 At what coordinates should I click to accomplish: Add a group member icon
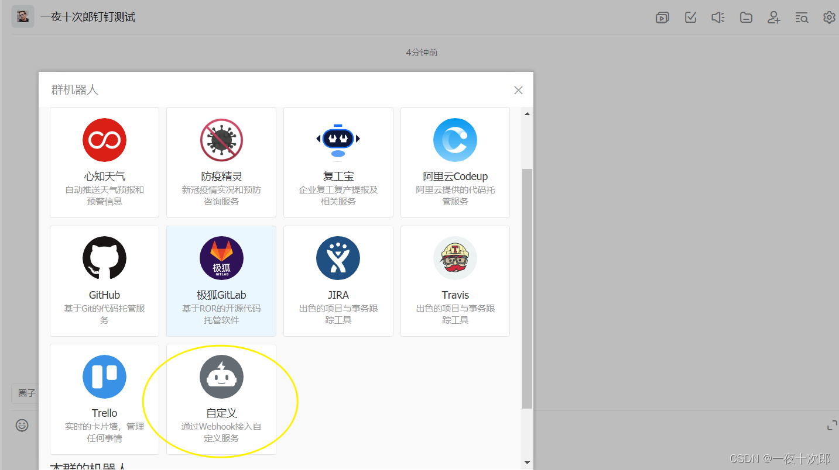pyautogui.click(x=773, y=18)
